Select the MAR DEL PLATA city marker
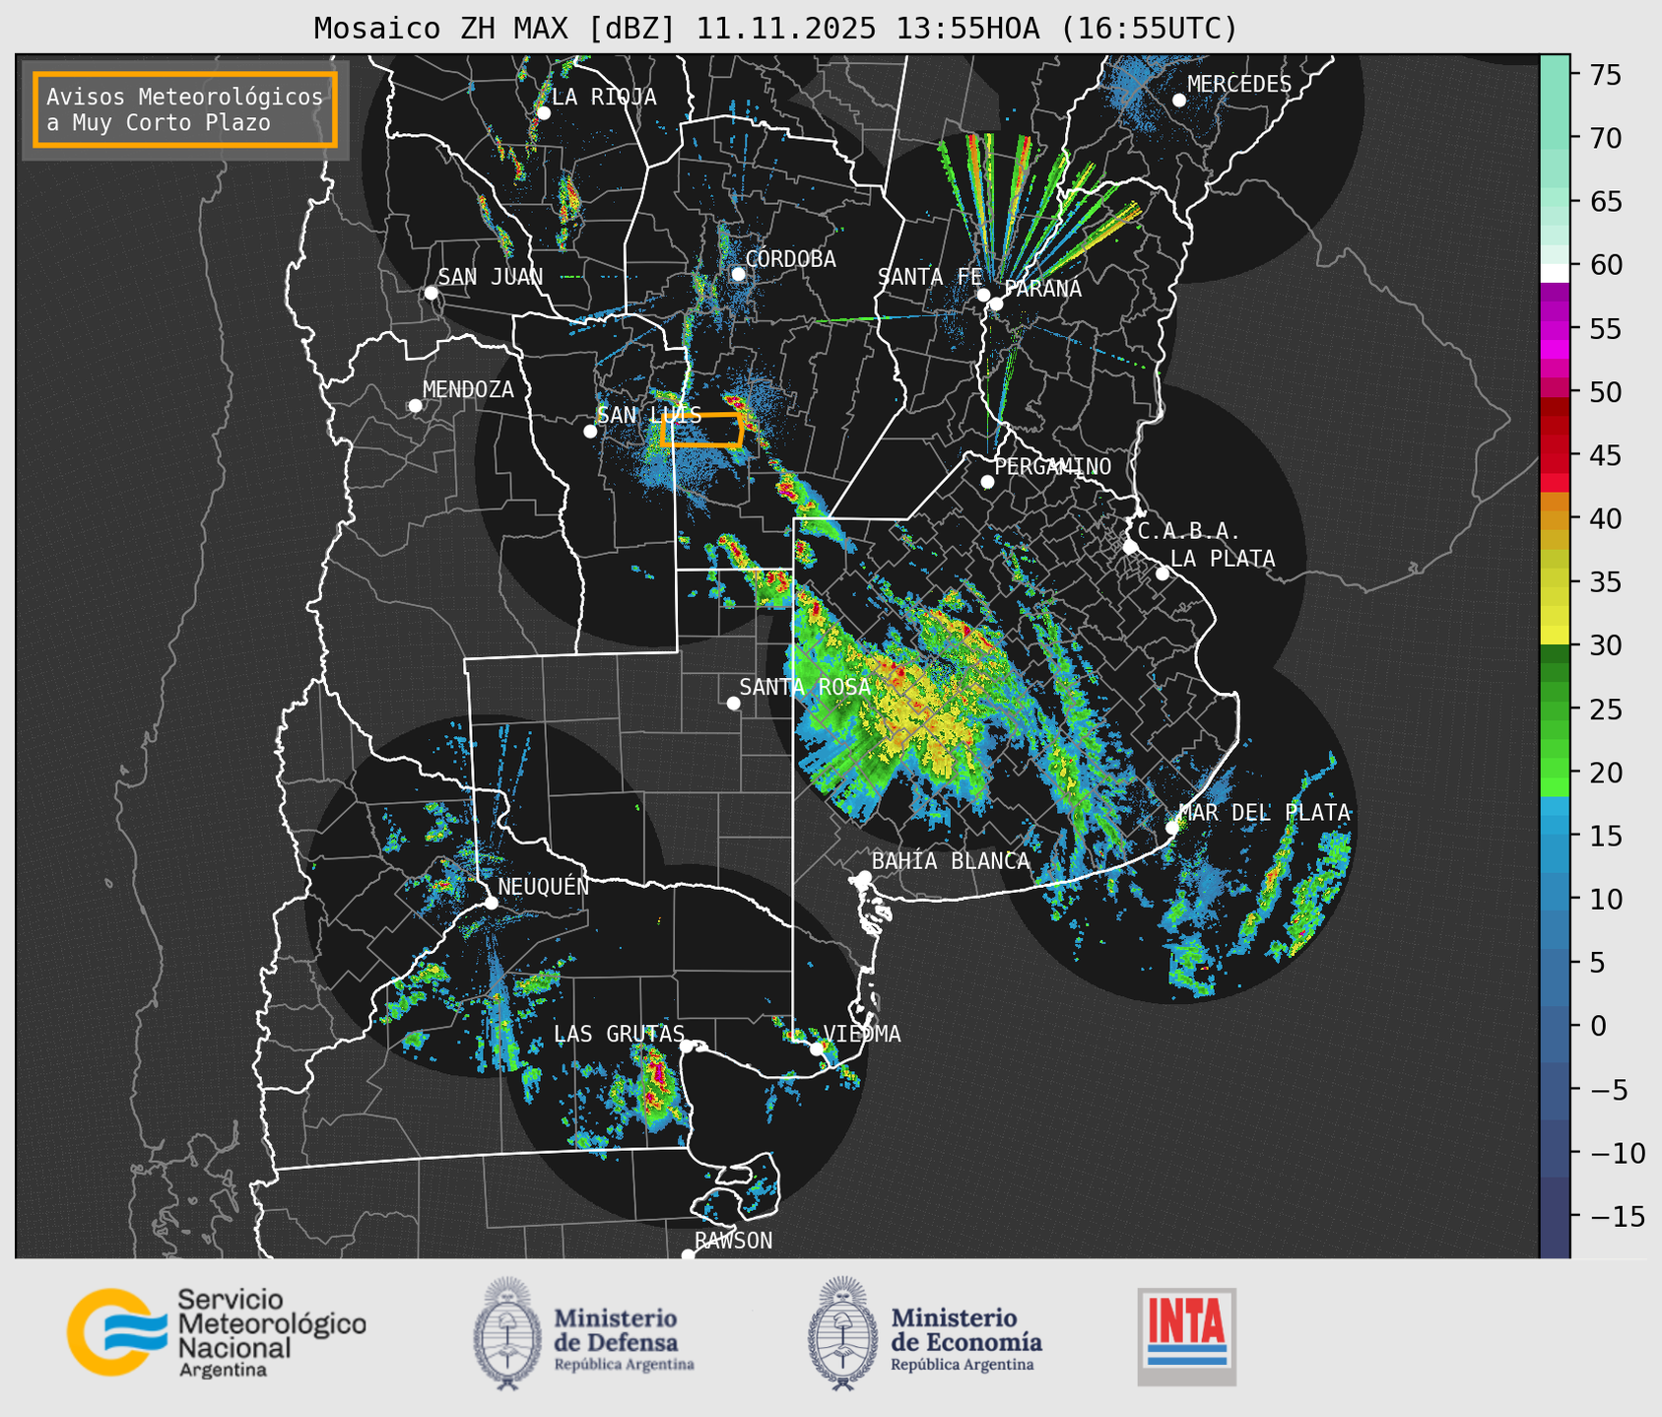 [1172, 828]
